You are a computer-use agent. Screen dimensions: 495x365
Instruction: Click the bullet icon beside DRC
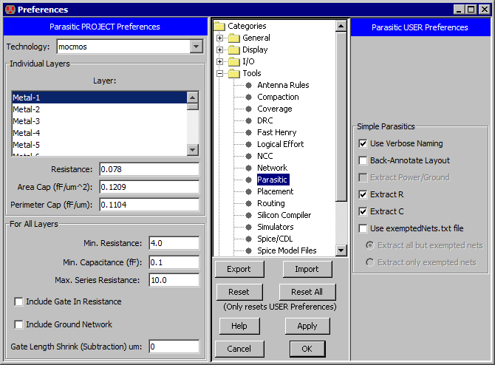(x=249, y=120)
